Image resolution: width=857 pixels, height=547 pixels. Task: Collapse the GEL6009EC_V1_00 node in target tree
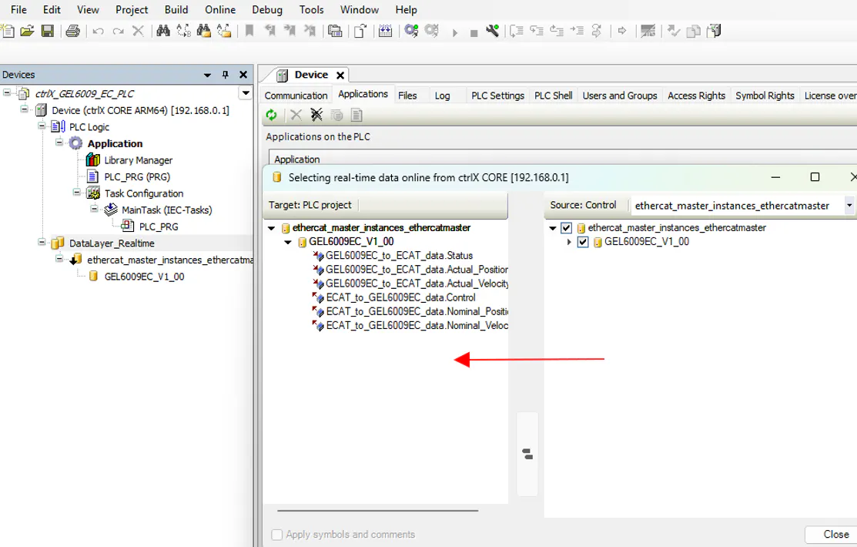[288, 242]
